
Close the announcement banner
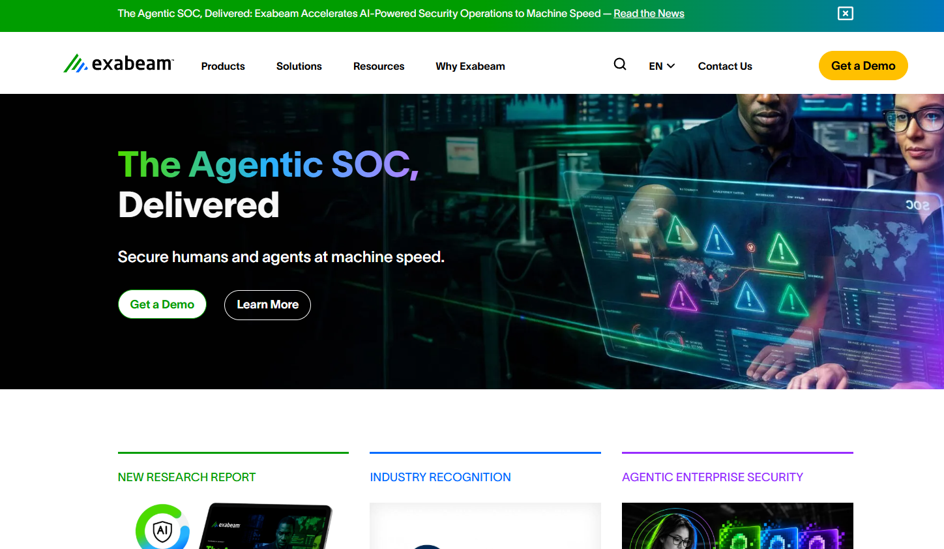[x=846, y=14]
